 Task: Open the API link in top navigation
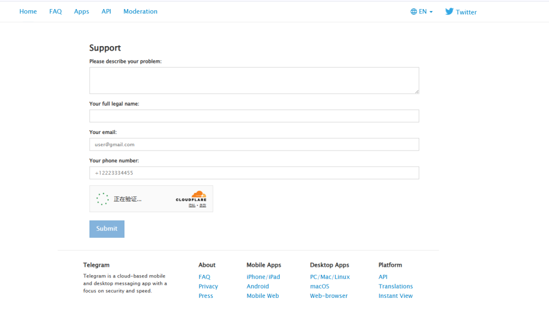(x=106, y=11)
